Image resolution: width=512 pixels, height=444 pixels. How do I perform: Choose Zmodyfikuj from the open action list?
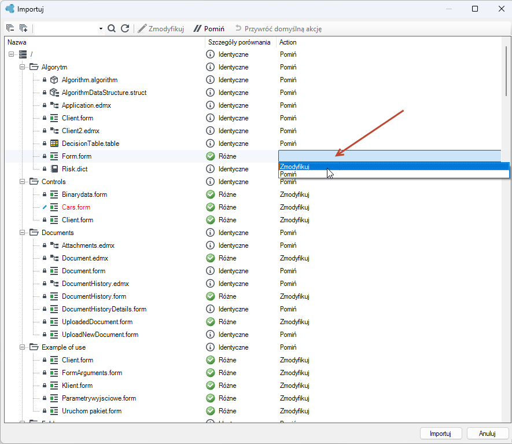(393, 167)
